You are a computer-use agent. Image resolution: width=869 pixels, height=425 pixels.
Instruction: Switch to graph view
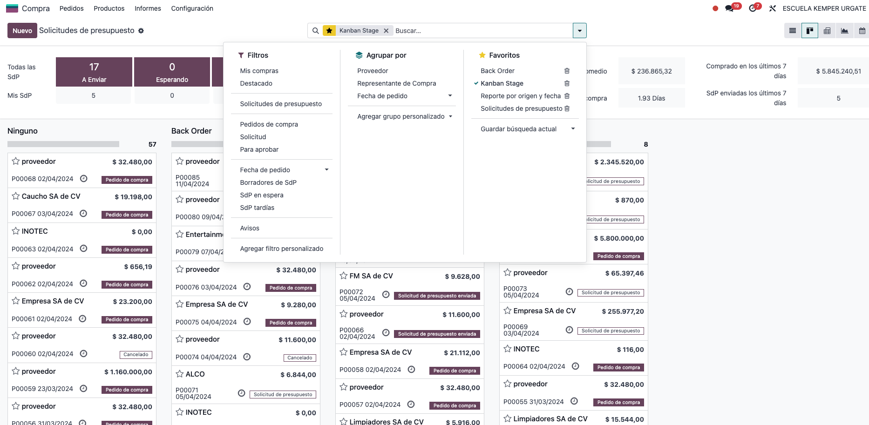[x=844, y=31]
